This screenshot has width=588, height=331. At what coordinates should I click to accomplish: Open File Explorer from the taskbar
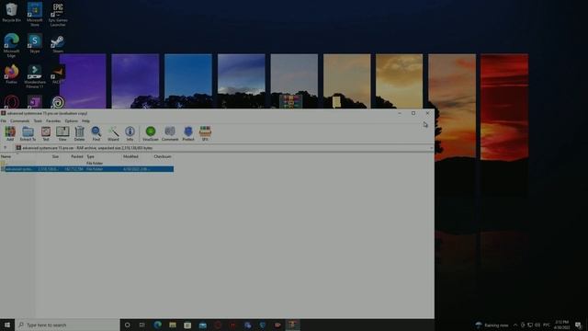173,325
